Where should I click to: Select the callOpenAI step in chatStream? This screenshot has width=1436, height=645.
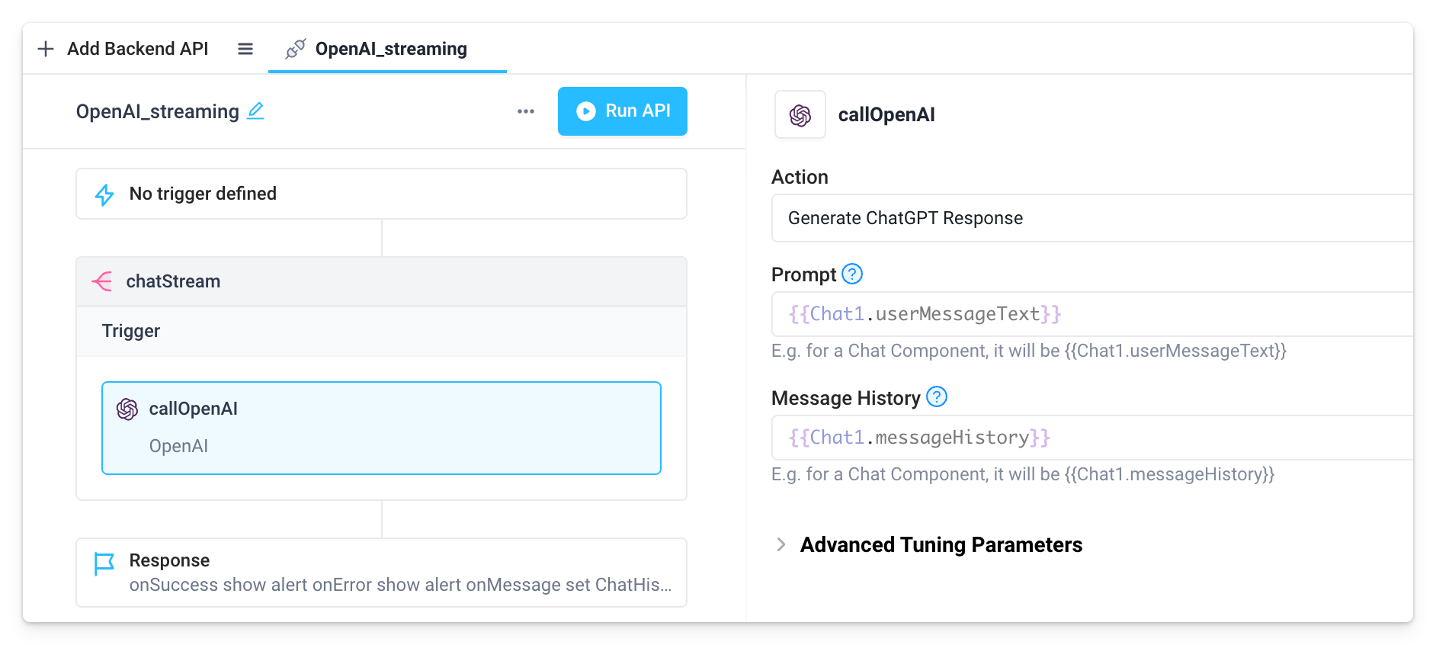[381, 428]
